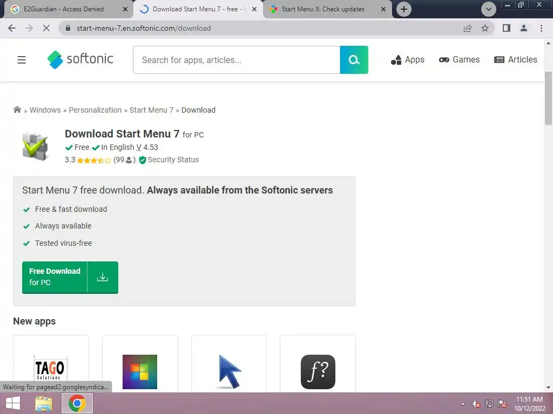The height and width of the screenshot is (414, 553).
Task: Click the scrollbar up arrow
Action: [548, 43]
